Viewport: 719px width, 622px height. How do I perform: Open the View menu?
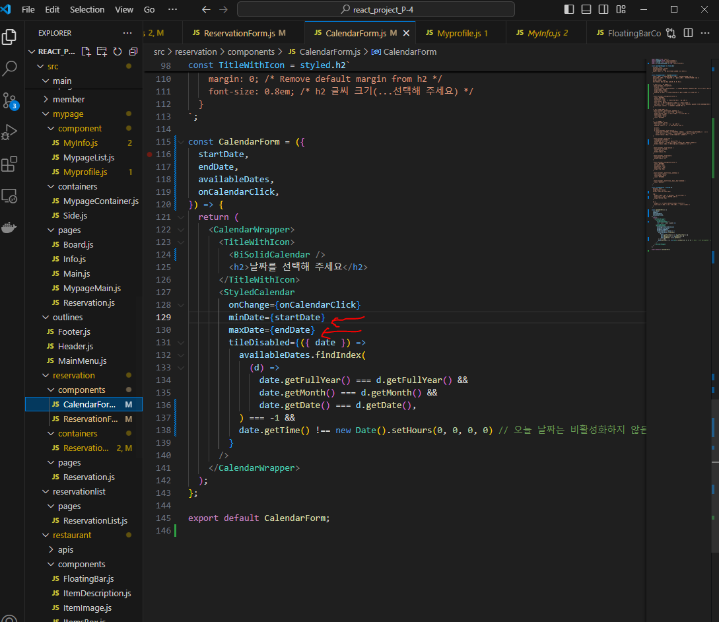pyautogui.click(x=124, y=9)
